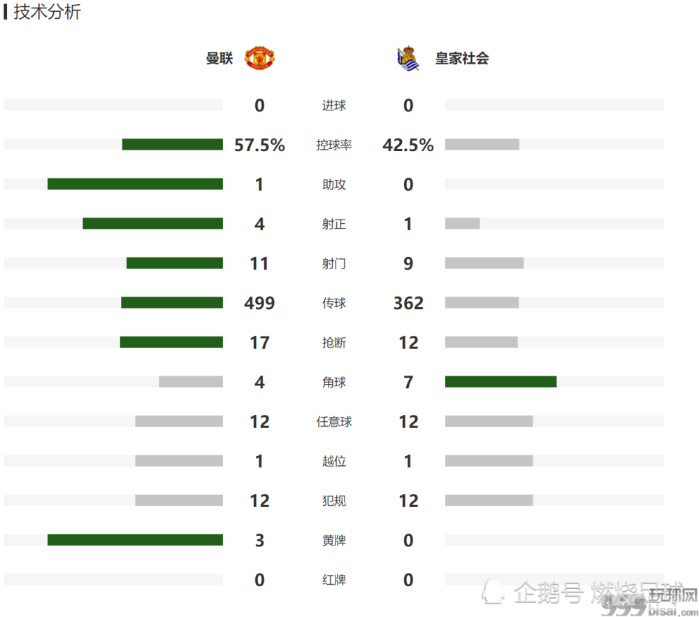Screen dimensions: 699x617
Task: Click the 技术分析 section heading
Action: pyautogui.click(x=48, y=12)
